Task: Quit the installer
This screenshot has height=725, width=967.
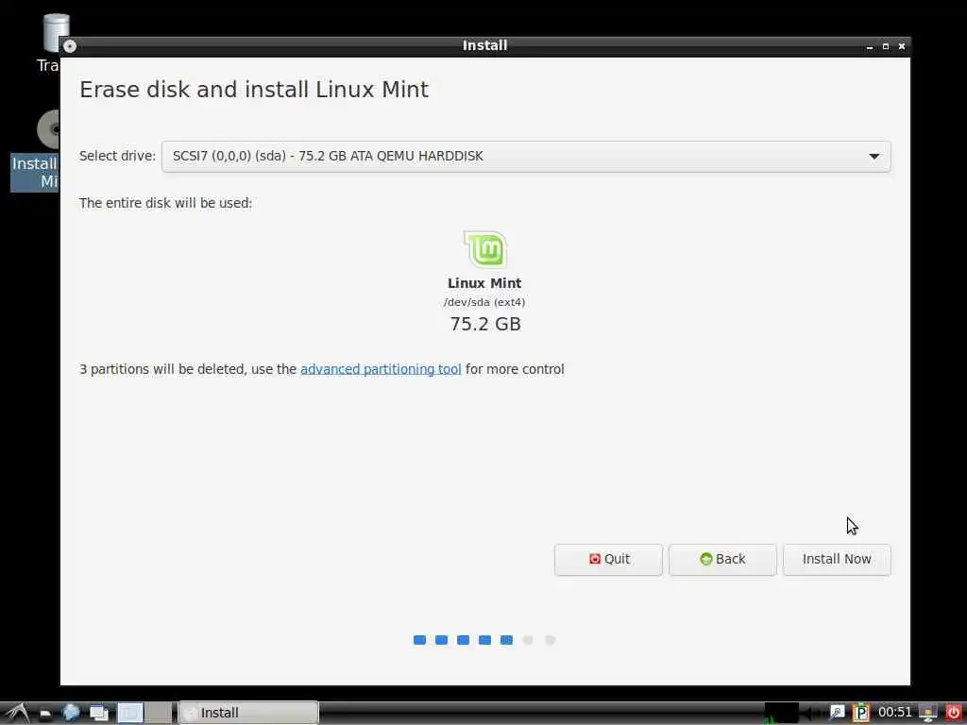Action: pos(608,559)
